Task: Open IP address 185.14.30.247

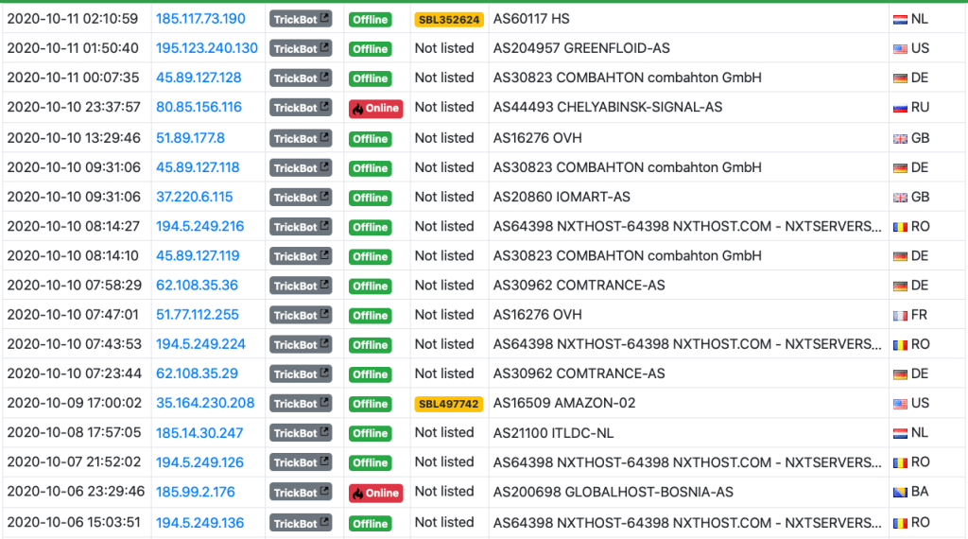Action: click(199, 433)
